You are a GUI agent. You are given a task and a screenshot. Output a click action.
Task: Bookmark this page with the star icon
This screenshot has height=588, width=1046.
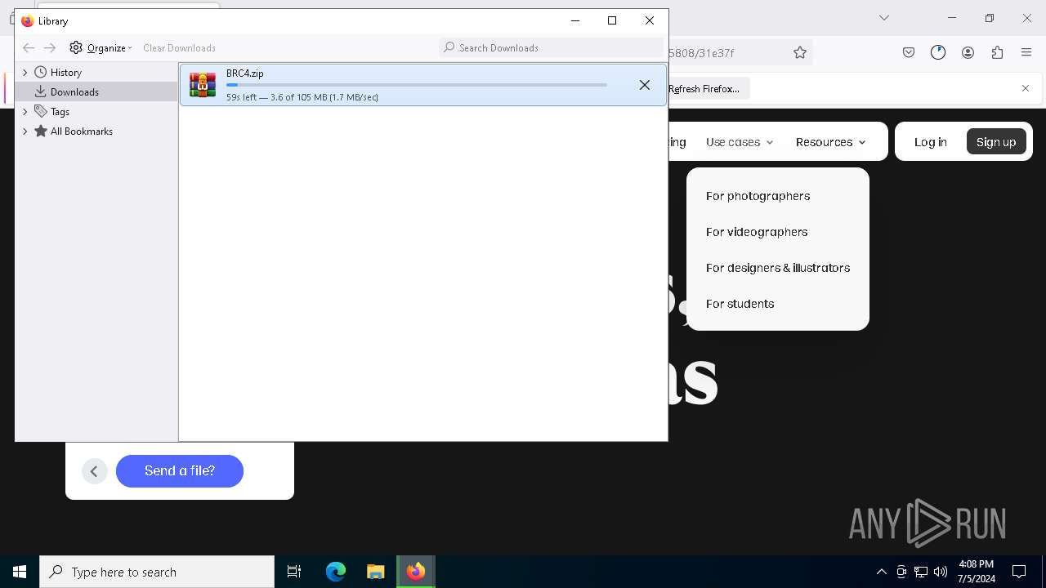800,53
